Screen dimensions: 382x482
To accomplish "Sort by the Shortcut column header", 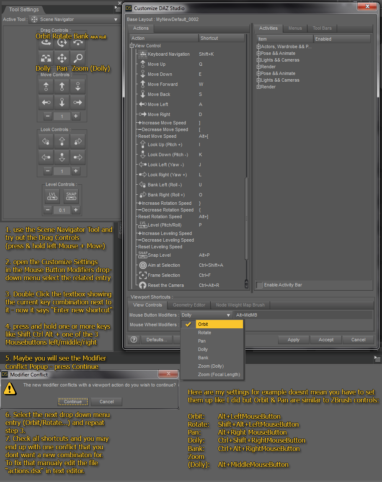I will (222, 38).
